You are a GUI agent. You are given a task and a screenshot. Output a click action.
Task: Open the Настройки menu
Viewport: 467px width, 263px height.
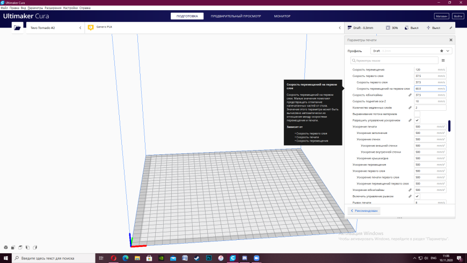pos(70,8)
